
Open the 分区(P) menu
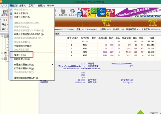(x=23, y=6)
